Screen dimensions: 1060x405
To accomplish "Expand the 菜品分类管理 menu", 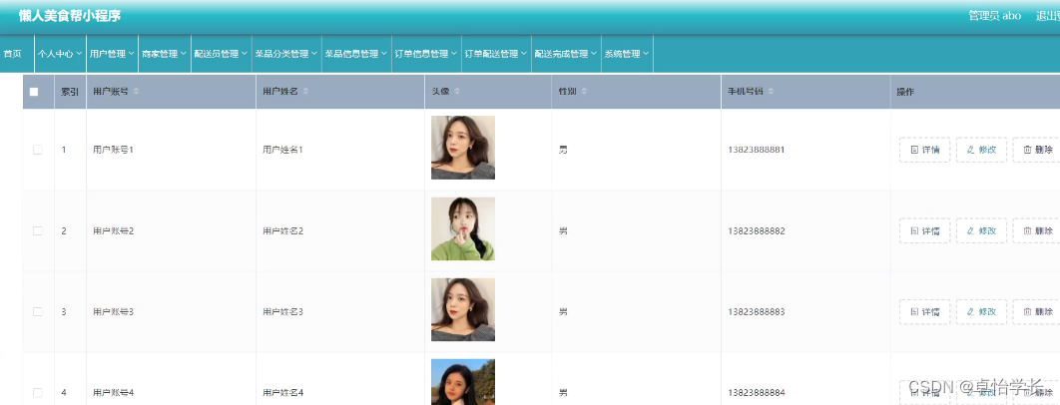I will [286, 54].
